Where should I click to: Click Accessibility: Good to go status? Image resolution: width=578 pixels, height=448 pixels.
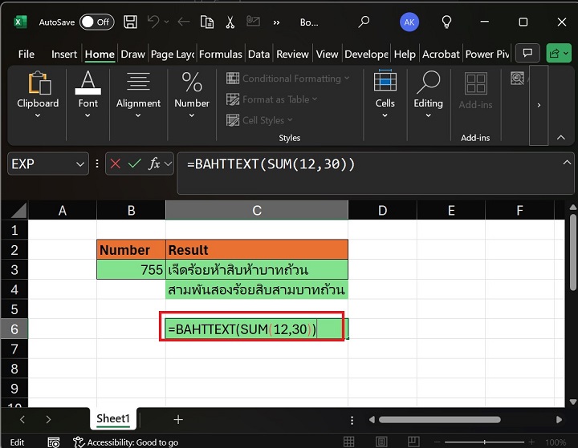(126, 442)
